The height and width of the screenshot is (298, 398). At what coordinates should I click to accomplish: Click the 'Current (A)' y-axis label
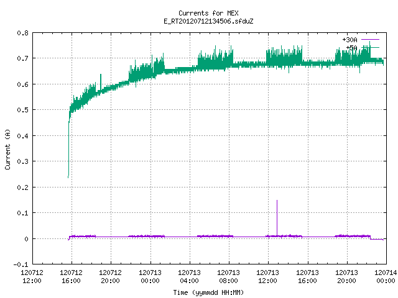click(8, 149)
